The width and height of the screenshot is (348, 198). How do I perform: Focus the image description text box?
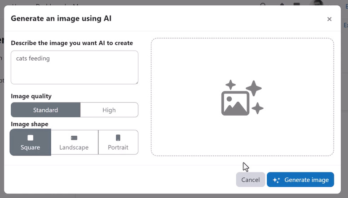74,67
